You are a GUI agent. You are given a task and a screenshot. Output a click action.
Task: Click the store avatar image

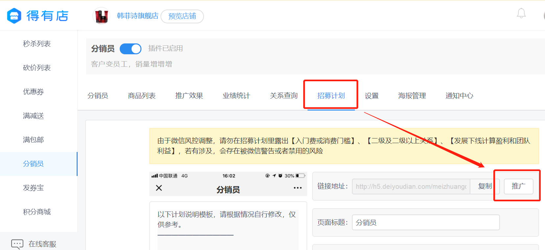[101, 16]
